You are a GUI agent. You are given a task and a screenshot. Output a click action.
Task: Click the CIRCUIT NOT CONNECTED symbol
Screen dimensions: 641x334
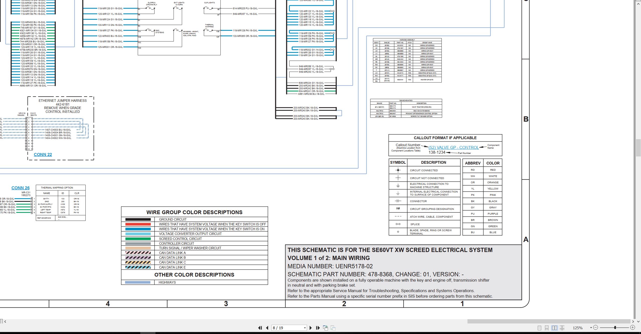398,178
